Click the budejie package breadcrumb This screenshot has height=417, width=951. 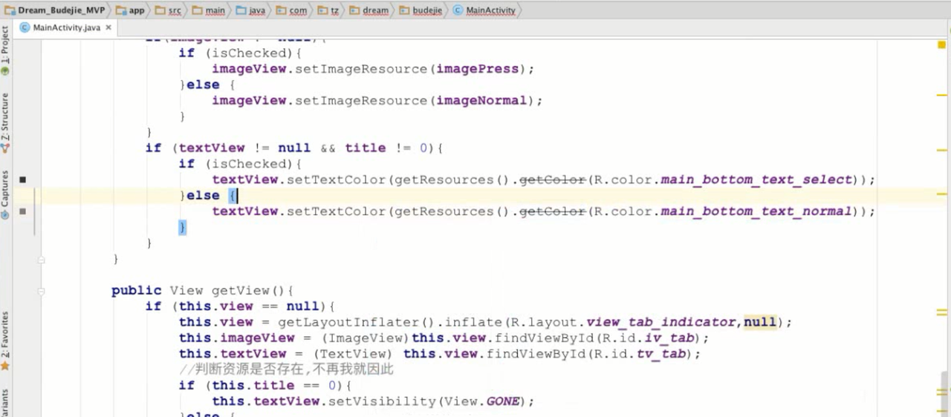(421, 10)
